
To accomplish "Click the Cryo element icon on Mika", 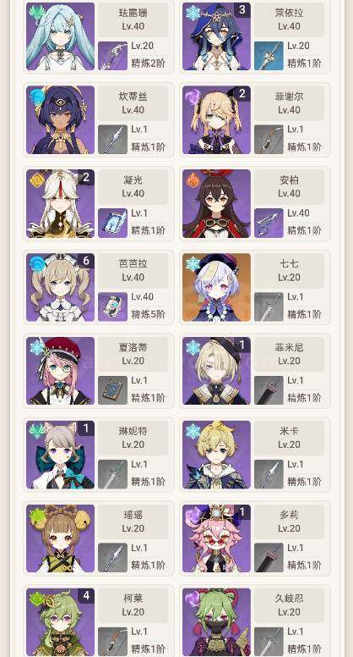I will coord(193,431).
